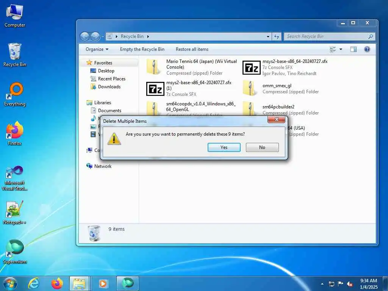This screenshot has height=291, width=388.
Task: Select Desktop in the navigation pane
Action: pos(106,71)
